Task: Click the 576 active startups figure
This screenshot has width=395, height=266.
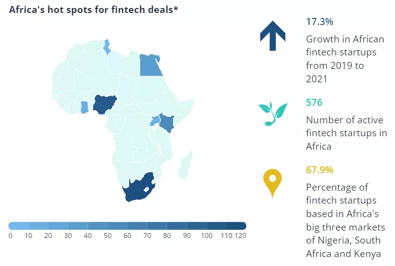Action: tap(314, 103)
